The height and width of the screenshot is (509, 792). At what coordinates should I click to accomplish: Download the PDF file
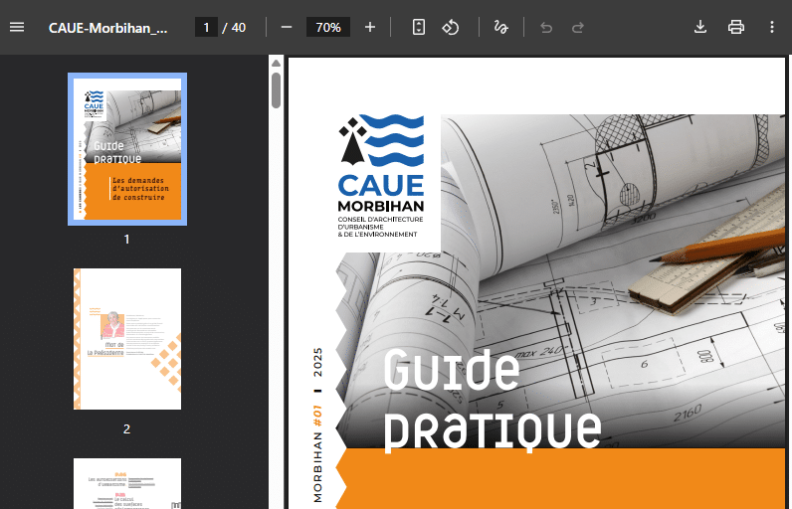700,27
